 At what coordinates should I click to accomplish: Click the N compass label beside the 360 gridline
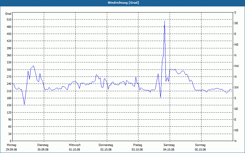click(x=236, y=55)
